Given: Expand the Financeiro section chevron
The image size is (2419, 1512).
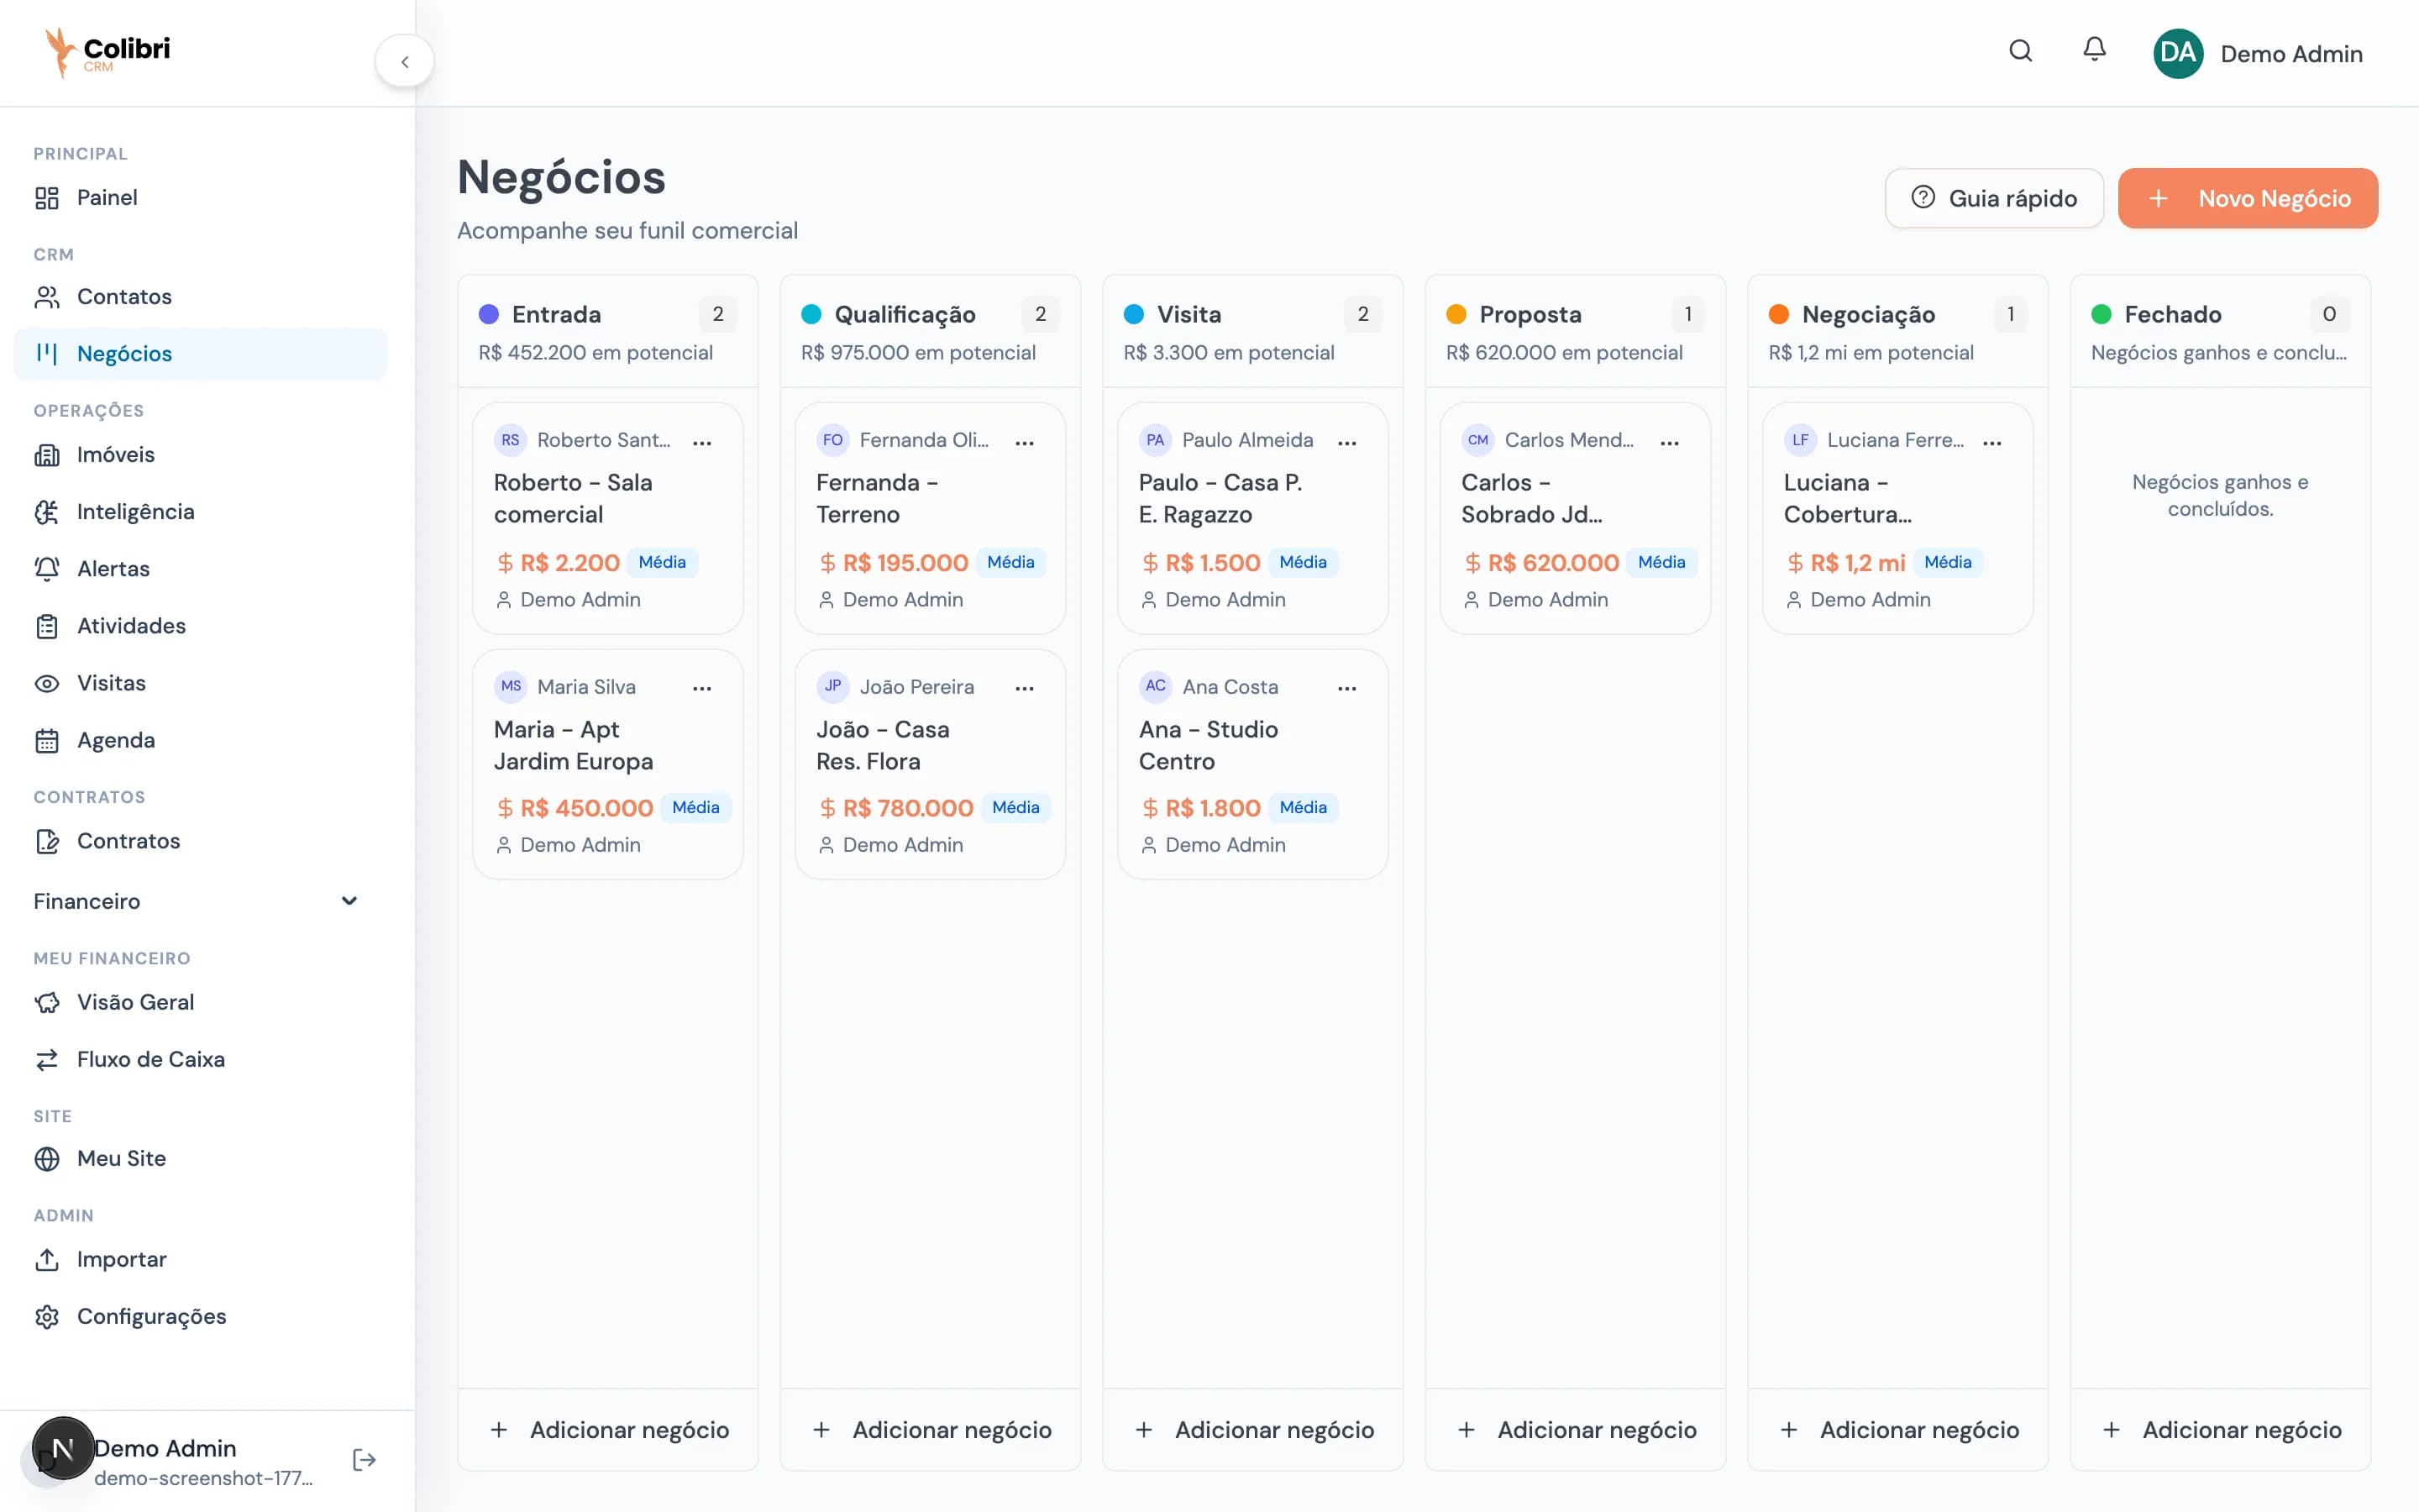Looking at the screenshot, I should 349,901.
